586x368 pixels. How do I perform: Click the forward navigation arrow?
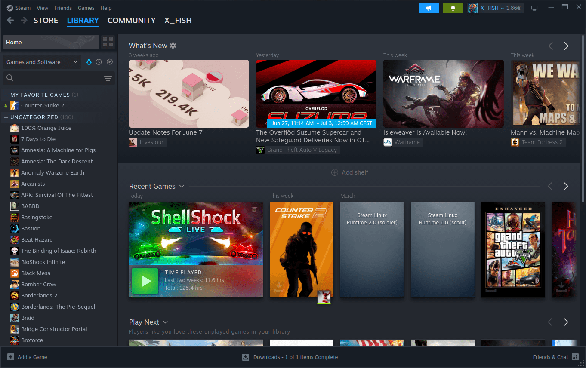(x=24, y=21)
